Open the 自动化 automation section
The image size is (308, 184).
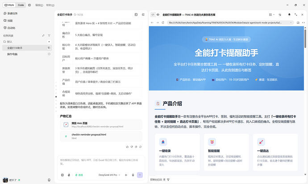click(x=9, y=28)
